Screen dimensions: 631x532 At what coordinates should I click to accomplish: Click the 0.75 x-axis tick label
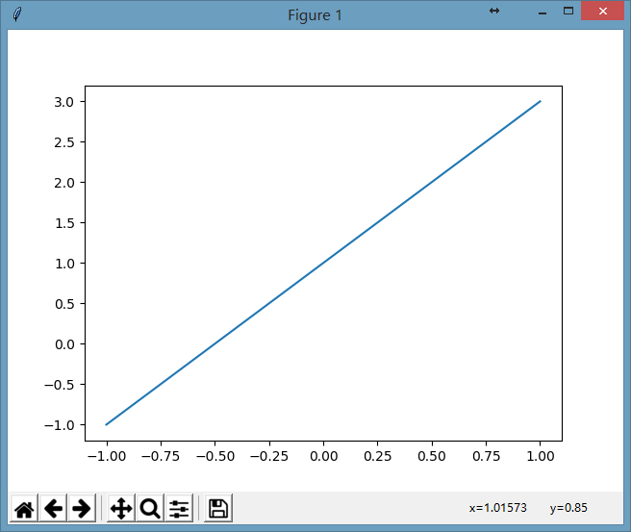pyautogui.click(x=486, y=456)
